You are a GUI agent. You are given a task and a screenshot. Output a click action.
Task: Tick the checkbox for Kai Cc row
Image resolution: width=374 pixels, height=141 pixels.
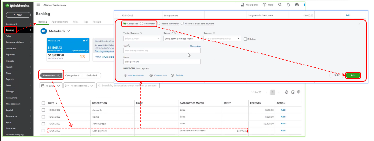tap(43, 117)
